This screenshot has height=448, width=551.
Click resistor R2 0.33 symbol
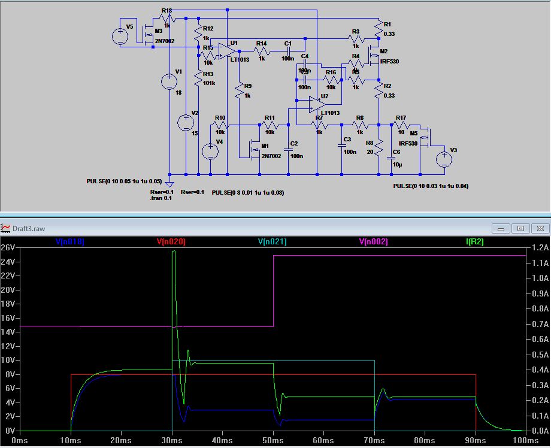[x=379, y=90]
